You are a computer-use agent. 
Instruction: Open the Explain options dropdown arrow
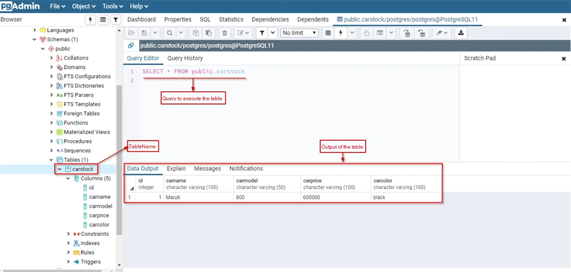[391, 33]
